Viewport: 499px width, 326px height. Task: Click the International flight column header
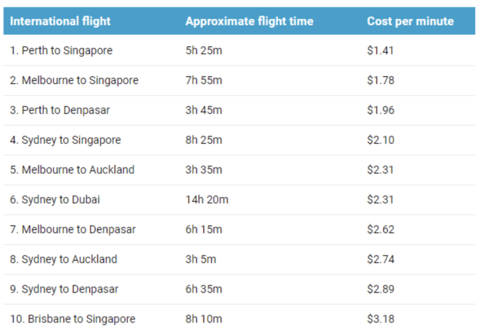click(60, 21)
